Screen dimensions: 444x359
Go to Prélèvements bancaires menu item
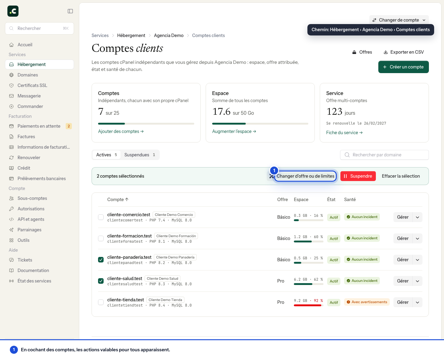click(x=39, y=179)
